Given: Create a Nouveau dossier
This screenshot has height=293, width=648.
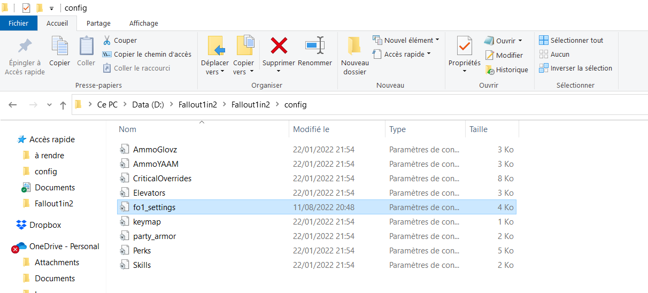Looking at the screenshot, I should [x=355, y=56].
